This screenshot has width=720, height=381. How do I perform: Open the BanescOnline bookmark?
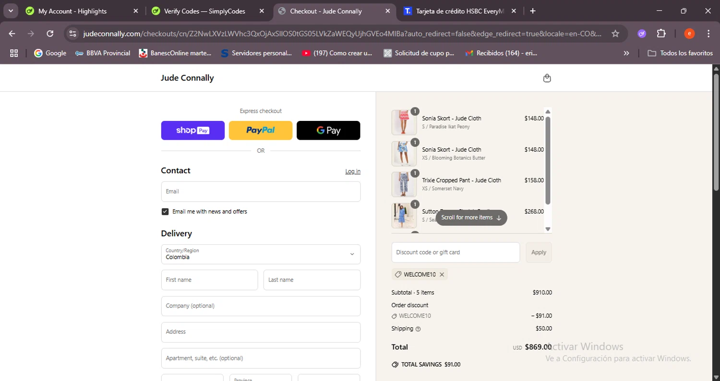click(x=175, y=53)
